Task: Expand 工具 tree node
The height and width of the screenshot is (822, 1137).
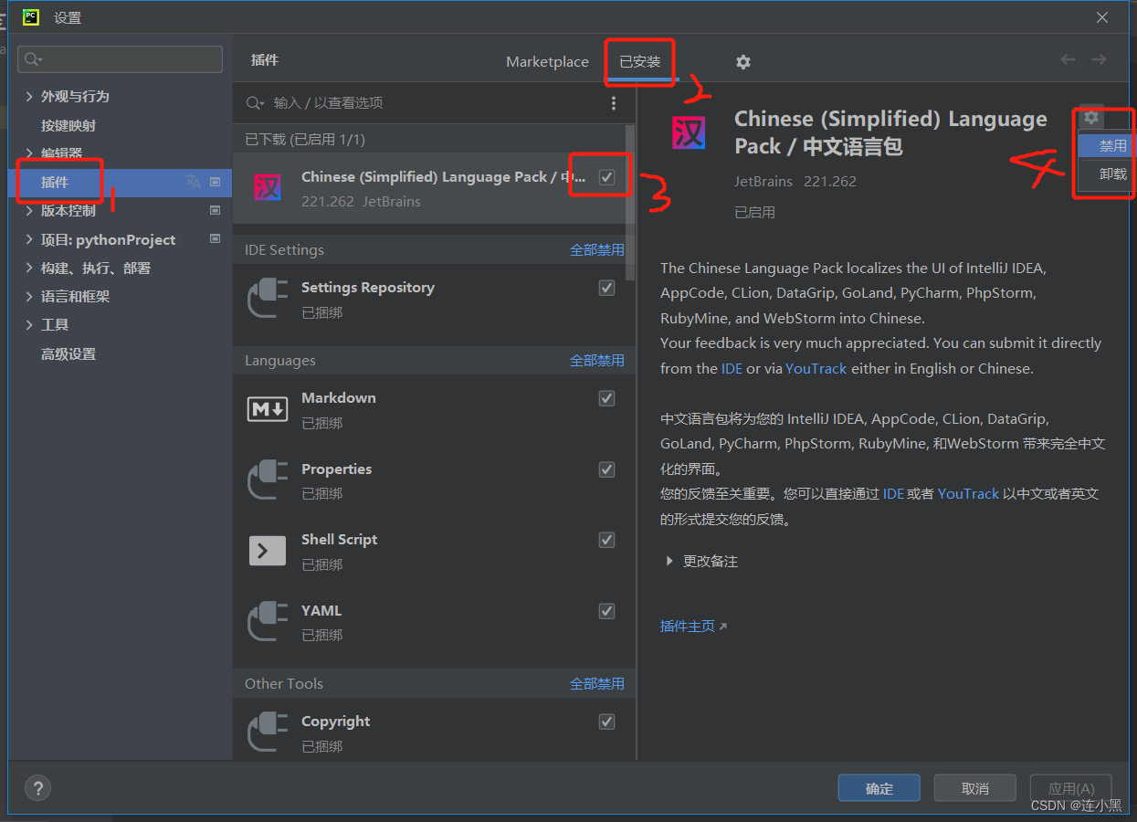Action: click(30, 324)
